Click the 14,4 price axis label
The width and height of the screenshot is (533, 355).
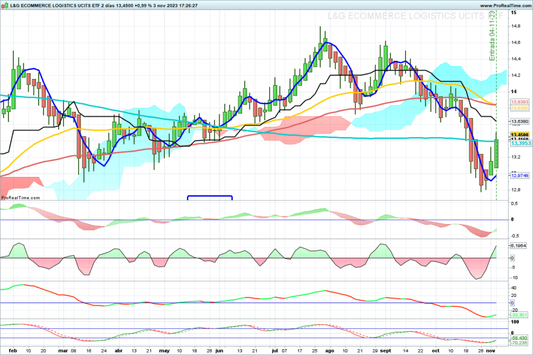click(515, 59)
